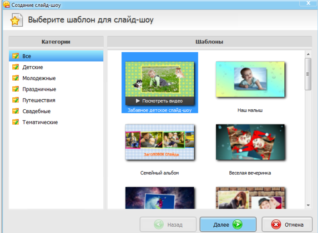318x233 pixels.
Task: Click the Отмена button
Action: [x=287, y=224]
